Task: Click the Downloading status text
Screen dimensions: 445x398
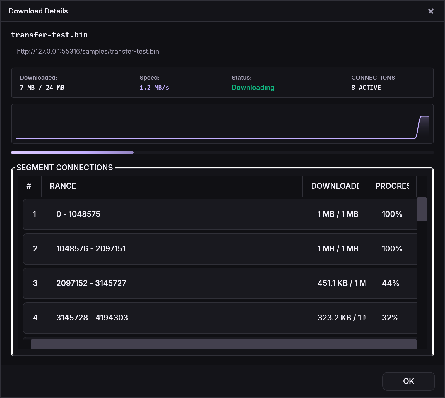Action: pos(253,88)
